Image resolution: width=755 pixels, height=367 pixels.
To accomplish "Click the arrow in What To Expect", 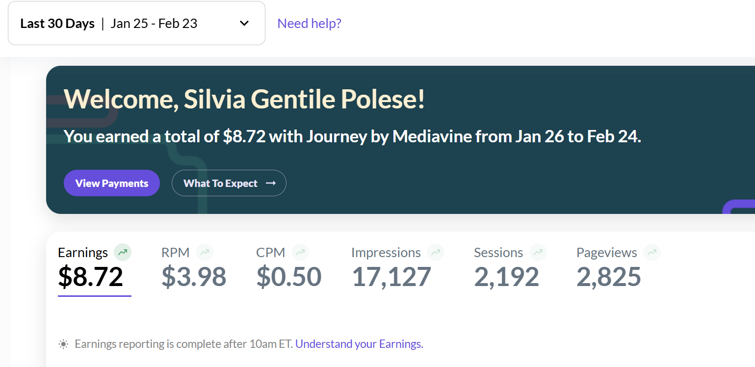I will [271, 183].
